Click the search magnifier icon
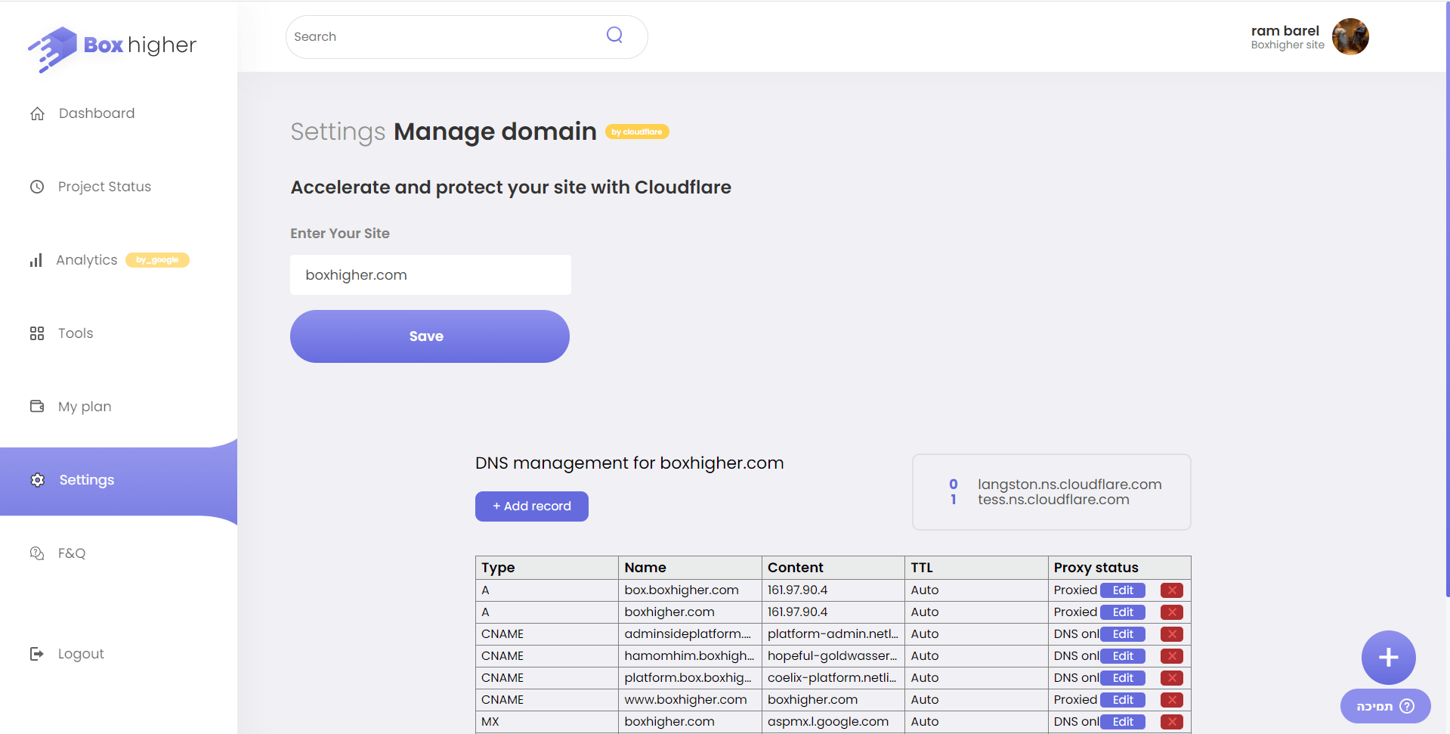Screen dimensions: 1450x734 point(614,35)
